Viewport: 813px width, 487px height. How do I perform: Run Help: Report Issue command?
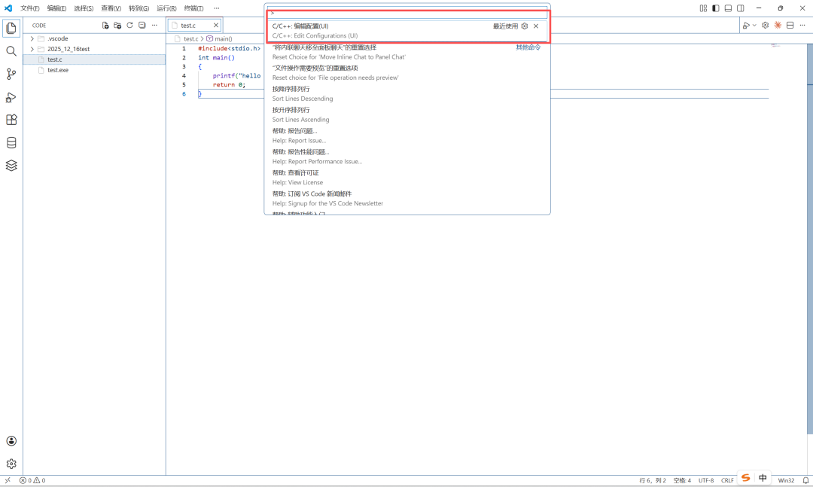coord(407,135)
